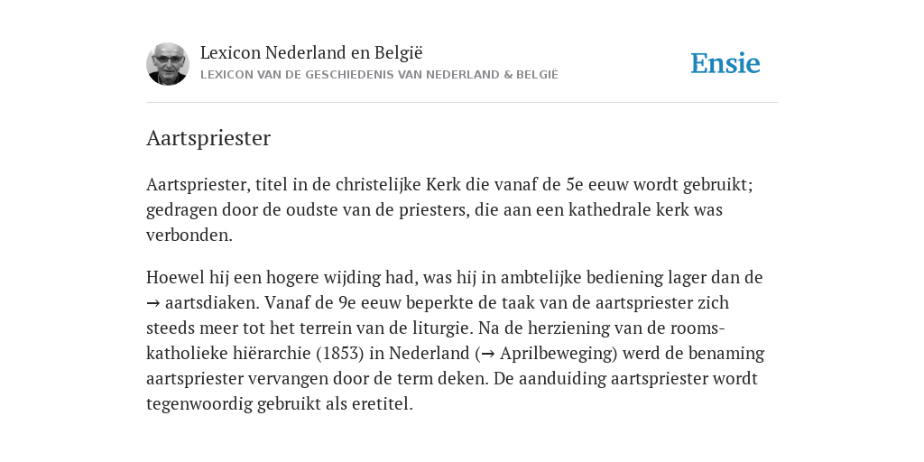Image resolution: width=924 pixels, height=462 pixels.
Task: Open the aartsdiaken cross-reference
Action: 211,303
